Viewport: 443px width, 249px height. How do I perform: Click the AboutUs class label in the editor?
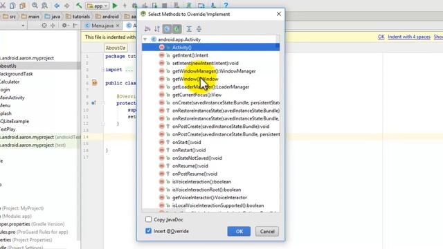[116, 48]
